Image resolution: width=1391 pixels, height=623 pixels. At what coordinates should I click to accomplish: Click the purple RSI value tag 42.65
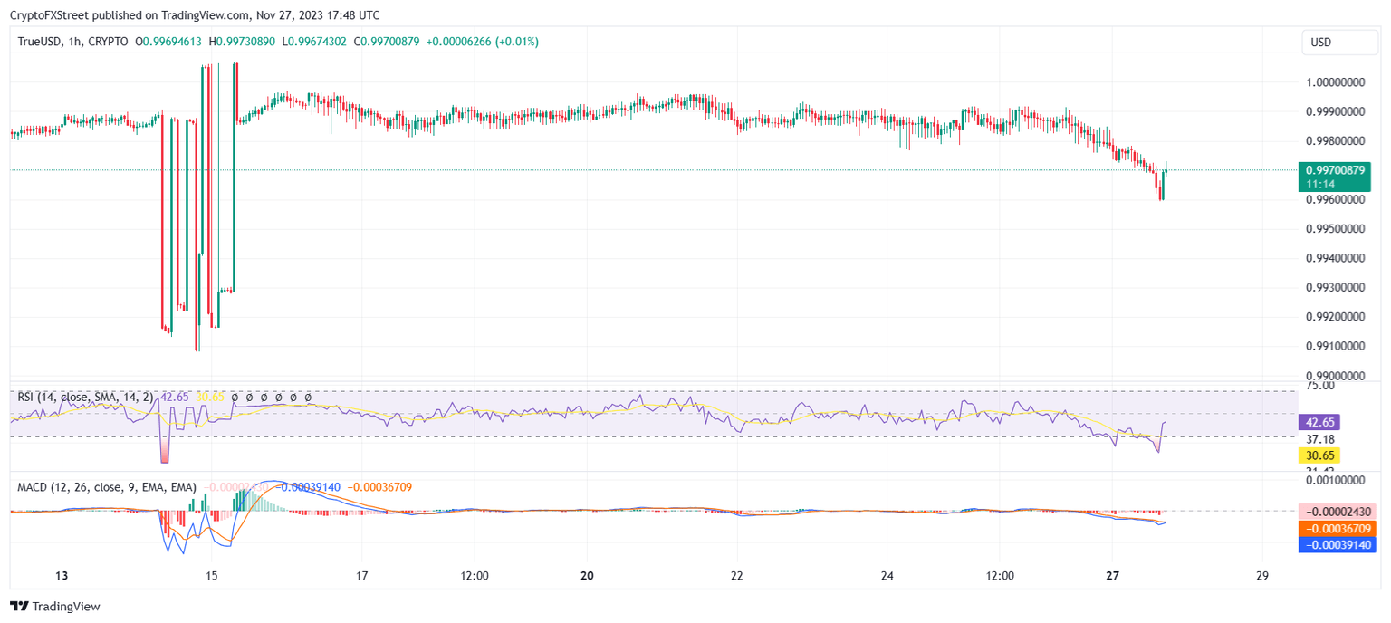[1318, 422]
